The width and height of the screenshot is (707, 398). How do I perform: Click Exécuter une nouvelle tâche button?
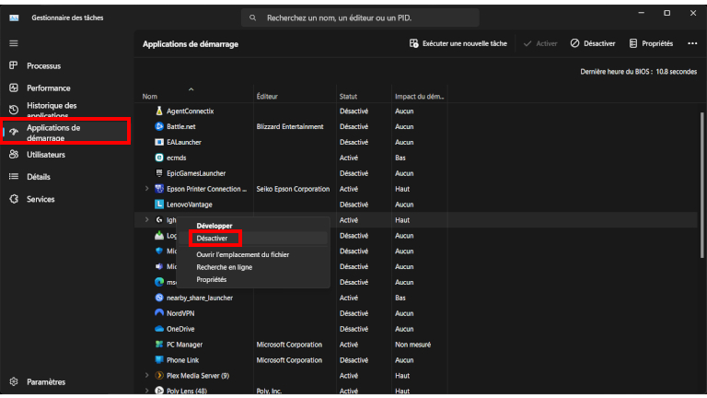pyautogui.click(x=458, y=43)
